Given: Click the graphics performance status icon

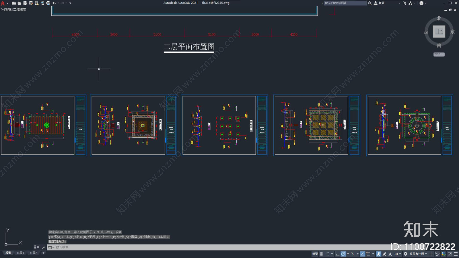Looking at the screenshot, I should tap(444, 254).
